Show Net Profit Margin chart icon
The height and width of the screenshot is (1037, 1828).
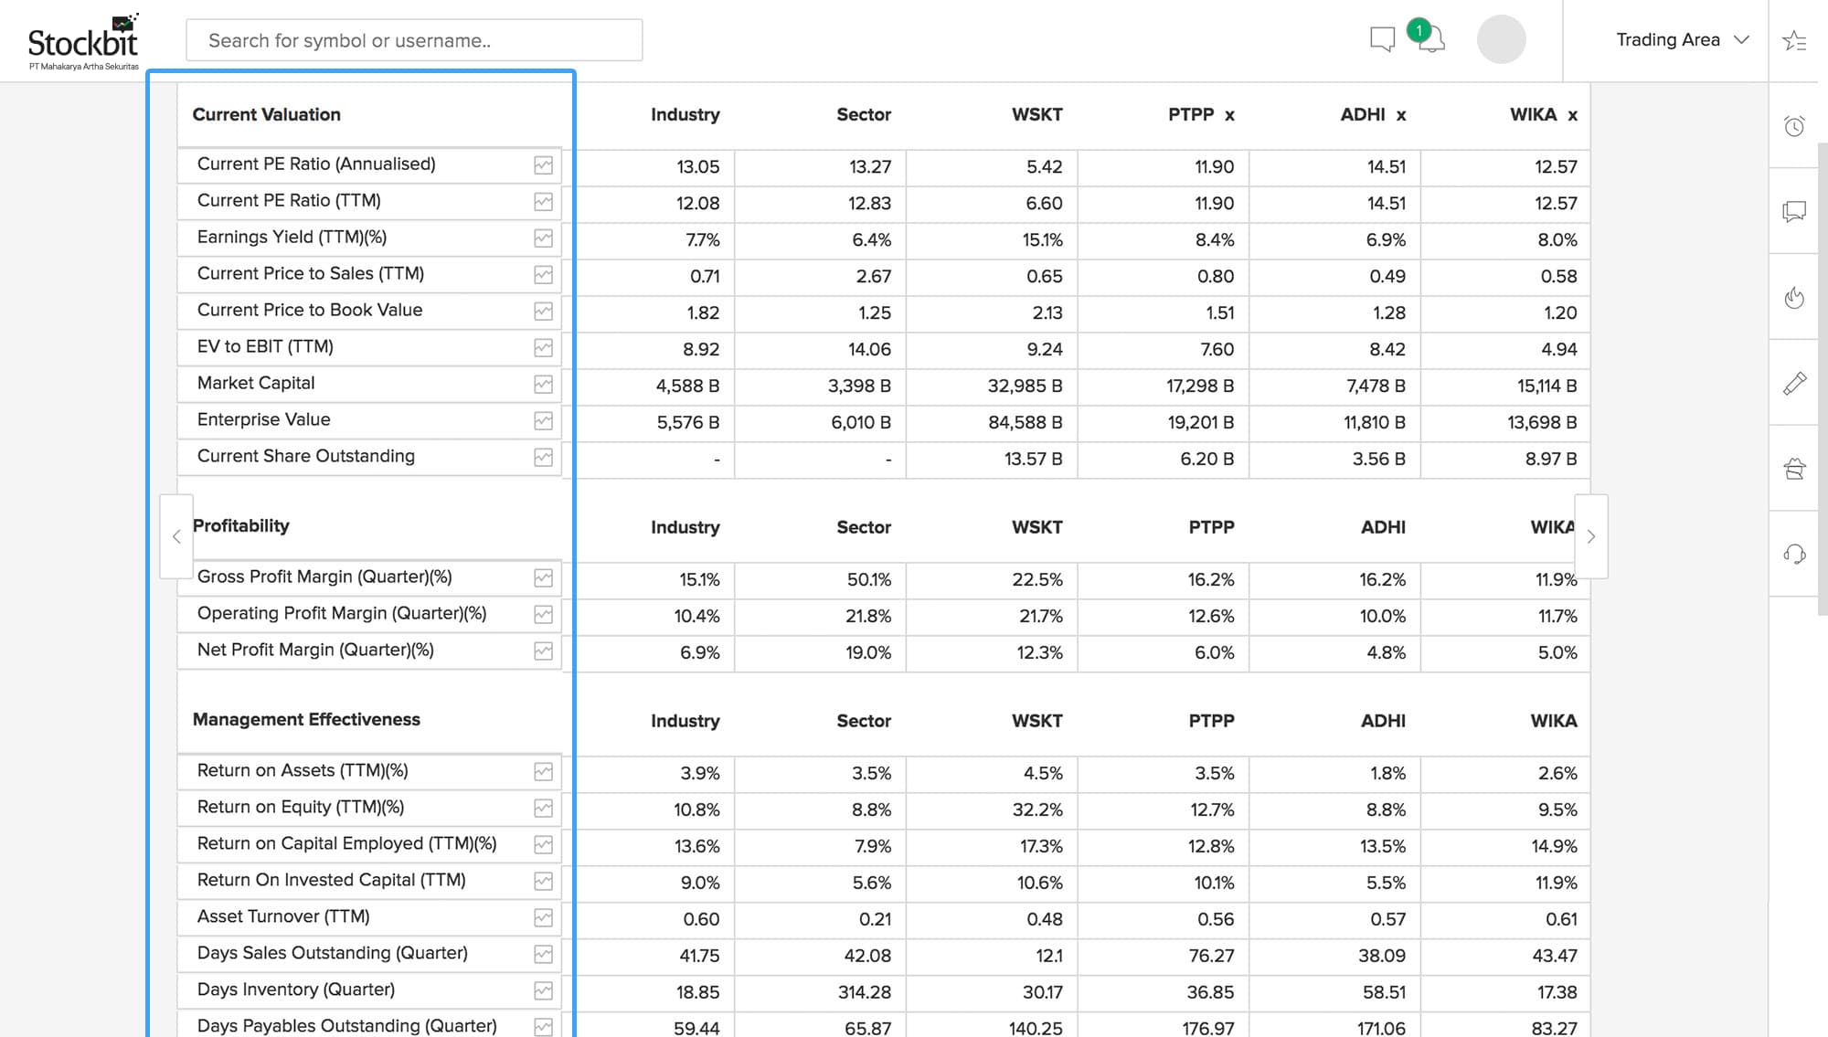543,651
